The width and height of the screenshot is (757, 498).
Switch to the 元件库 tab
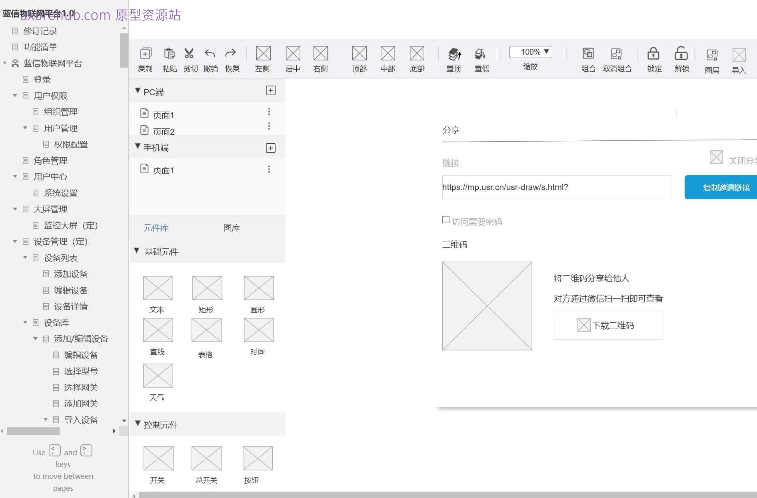(156, 228)
